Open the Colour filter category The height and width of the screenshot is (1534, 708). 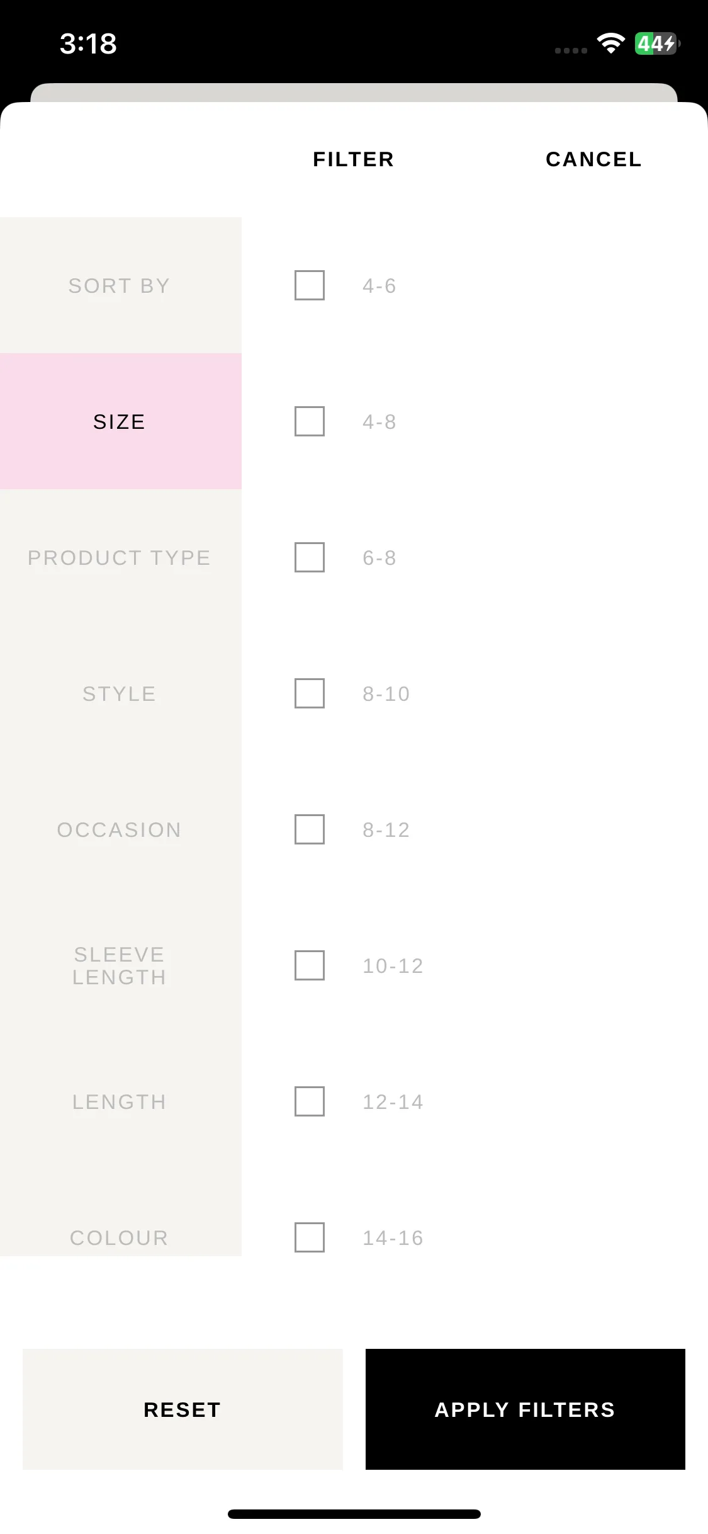click(121, 1215)
